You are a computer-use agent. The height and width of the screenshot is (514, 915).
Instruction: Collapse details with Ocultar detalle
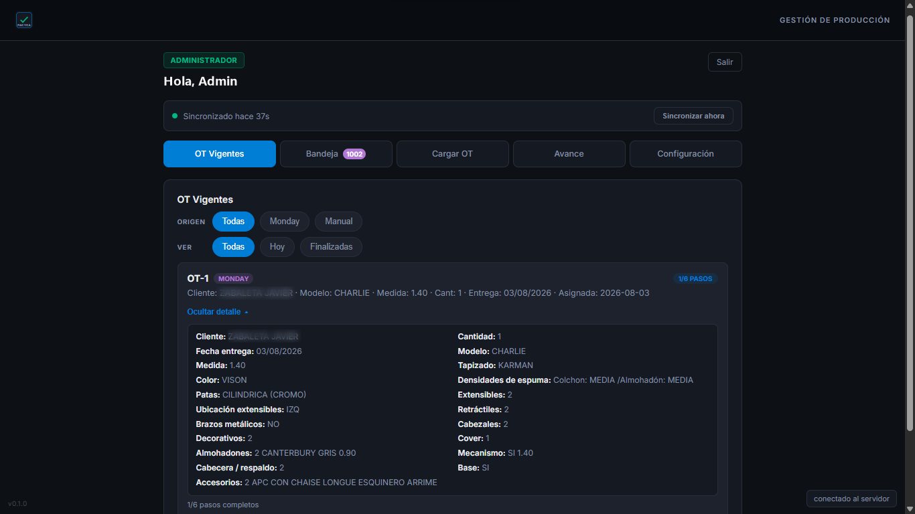tap(218, 312)
